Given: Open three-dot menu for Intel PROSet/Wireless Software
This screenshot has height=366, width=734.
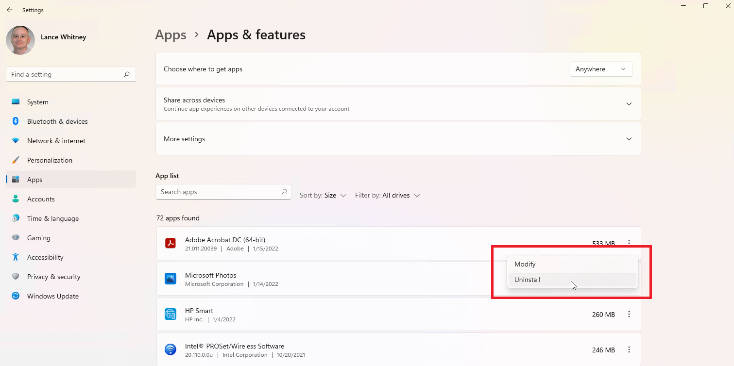Looking at the screenshot, I should pyautogui.click(x=629, y=349).
